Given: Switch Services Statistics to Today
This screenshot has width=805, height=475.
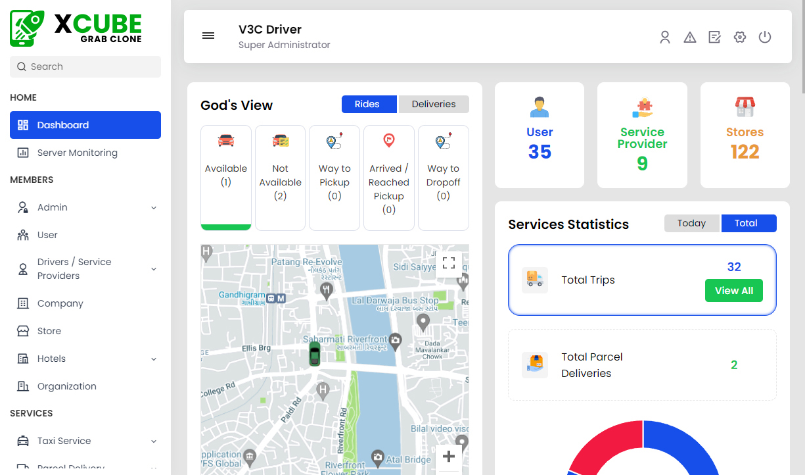Looking at the screenshot, I should pos(691,223).
